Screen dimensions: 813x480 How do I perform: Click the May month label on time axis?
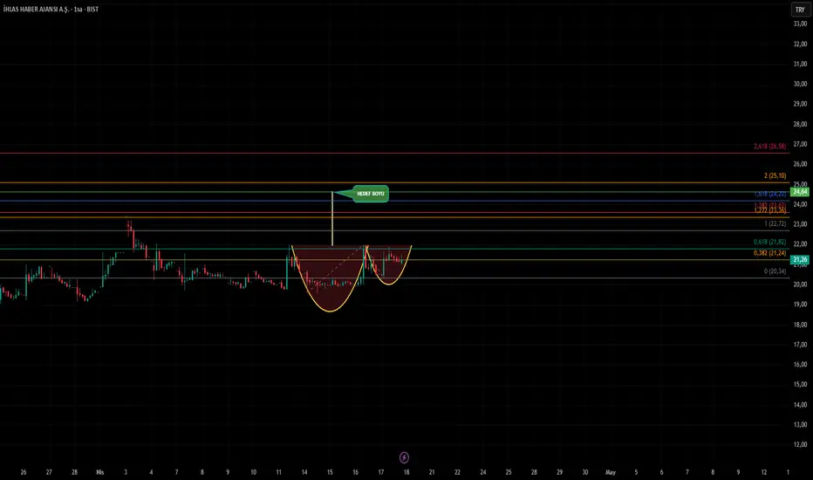pos(611,472)
